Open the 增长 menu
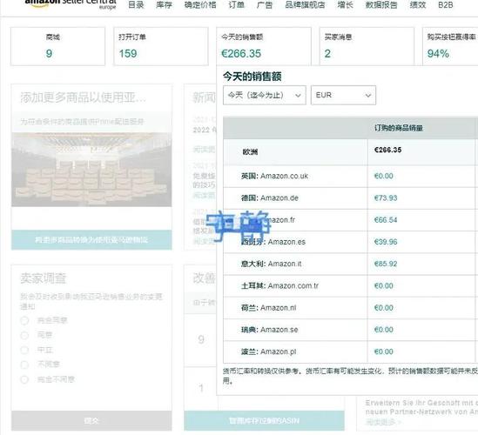Screen dimensions: 478x435 coord(345,4)
